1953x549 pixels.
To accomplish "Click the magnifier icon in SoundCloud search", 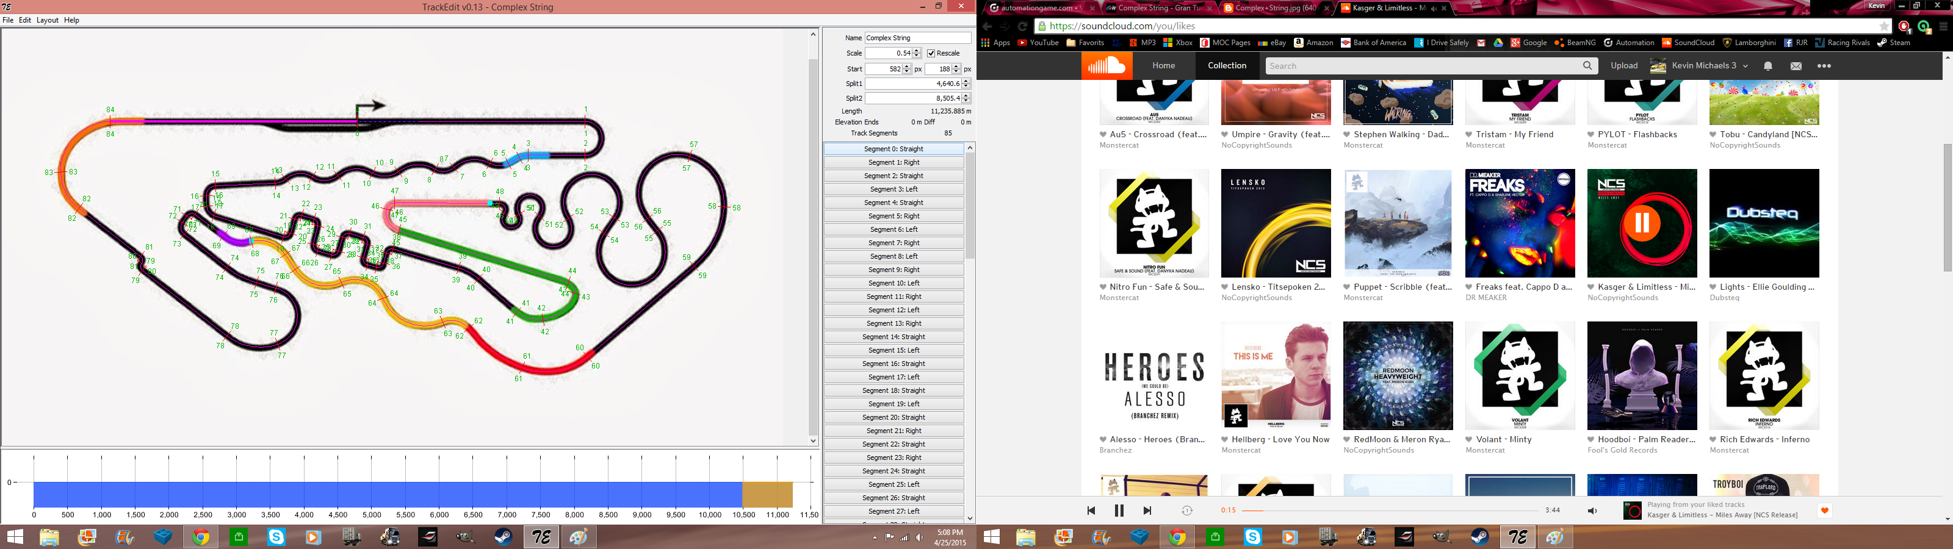I will tap(1587, 66).
